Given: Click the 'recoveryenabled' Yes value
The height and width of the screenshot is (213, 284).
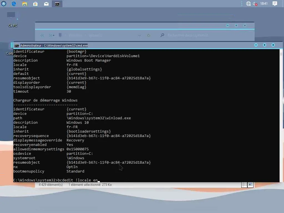Looking at the screenshot, I should pyautogui.click(x=70, y=145).
